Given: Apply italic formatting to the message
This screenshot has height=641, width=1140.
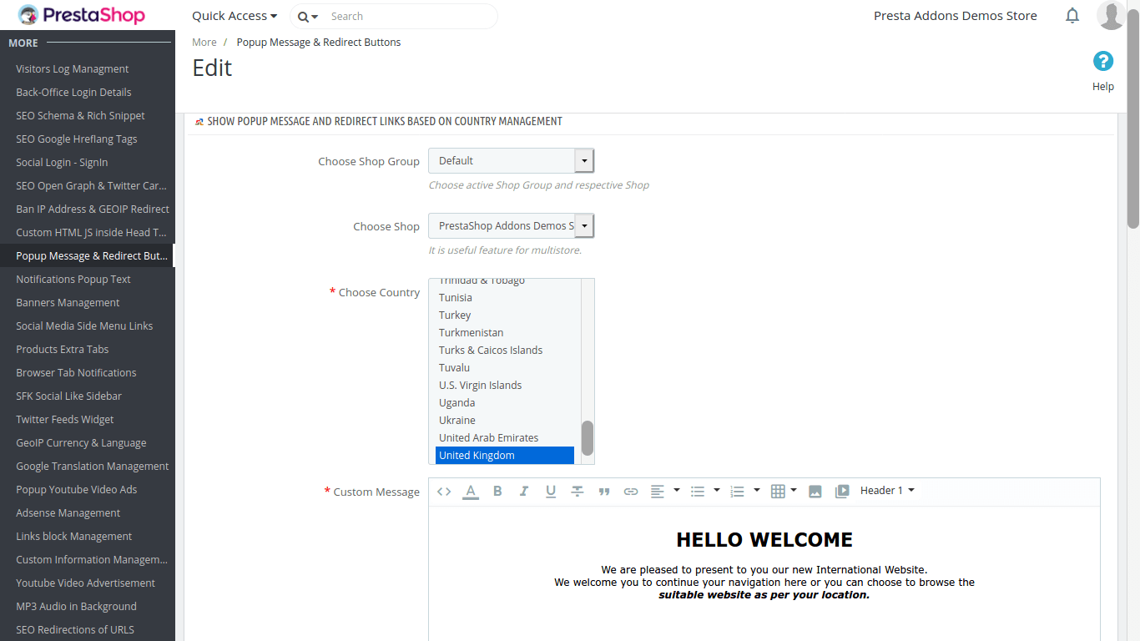Looking at the screenshot, I should click(x=524, y=492).
